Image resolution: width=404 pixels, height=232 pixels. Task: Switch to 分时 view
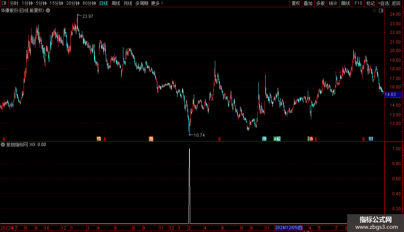[x=14, y=3]
